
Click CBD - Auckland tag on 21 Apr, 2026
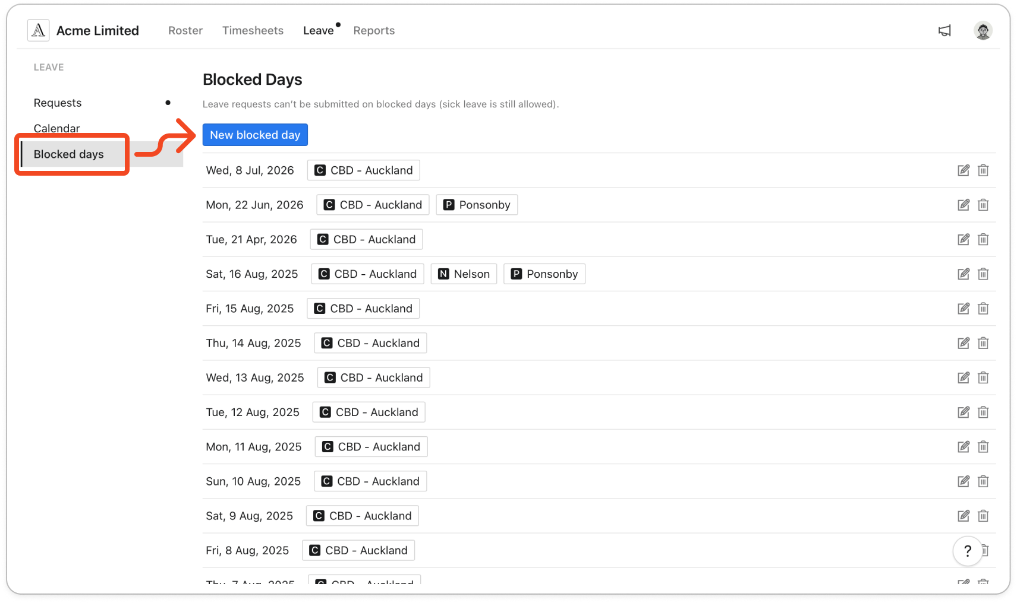(367, 239)
